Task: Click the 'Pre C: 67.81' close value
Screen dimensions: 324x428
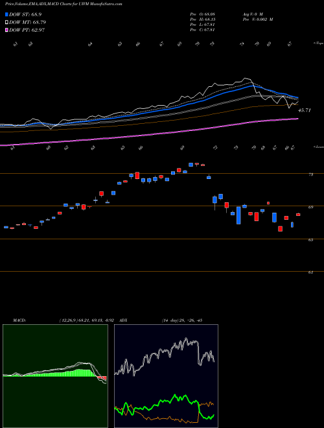Action: (x=202, y=30)
